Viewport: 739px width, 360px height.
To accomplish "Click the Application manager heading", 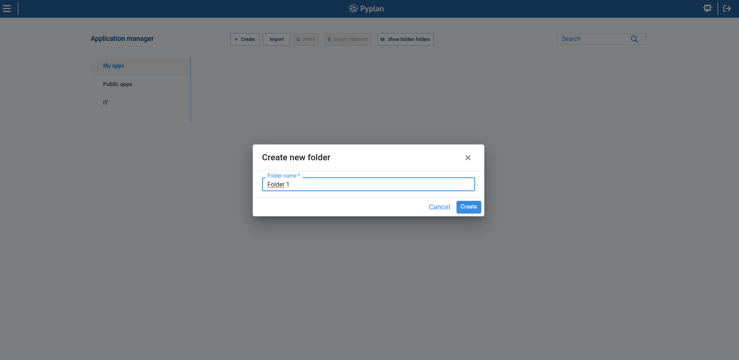I will click(122, 39).
